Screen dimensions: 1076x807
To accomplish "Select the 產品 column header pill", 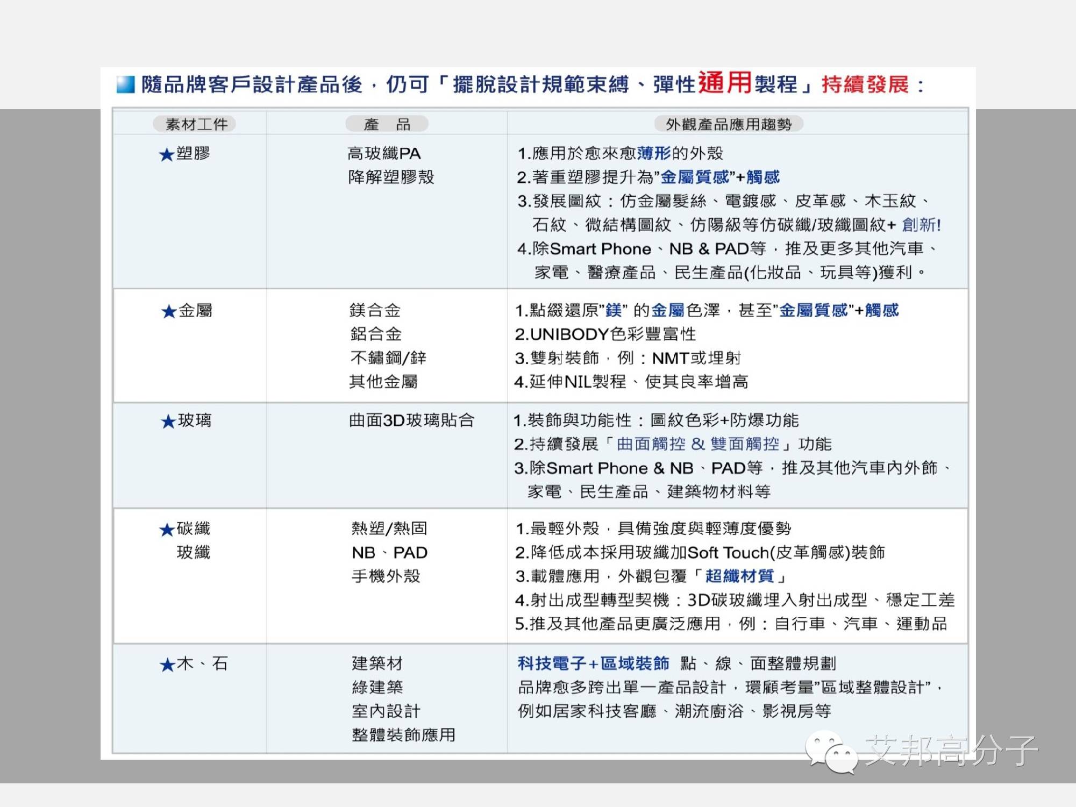I will [387, 124].
